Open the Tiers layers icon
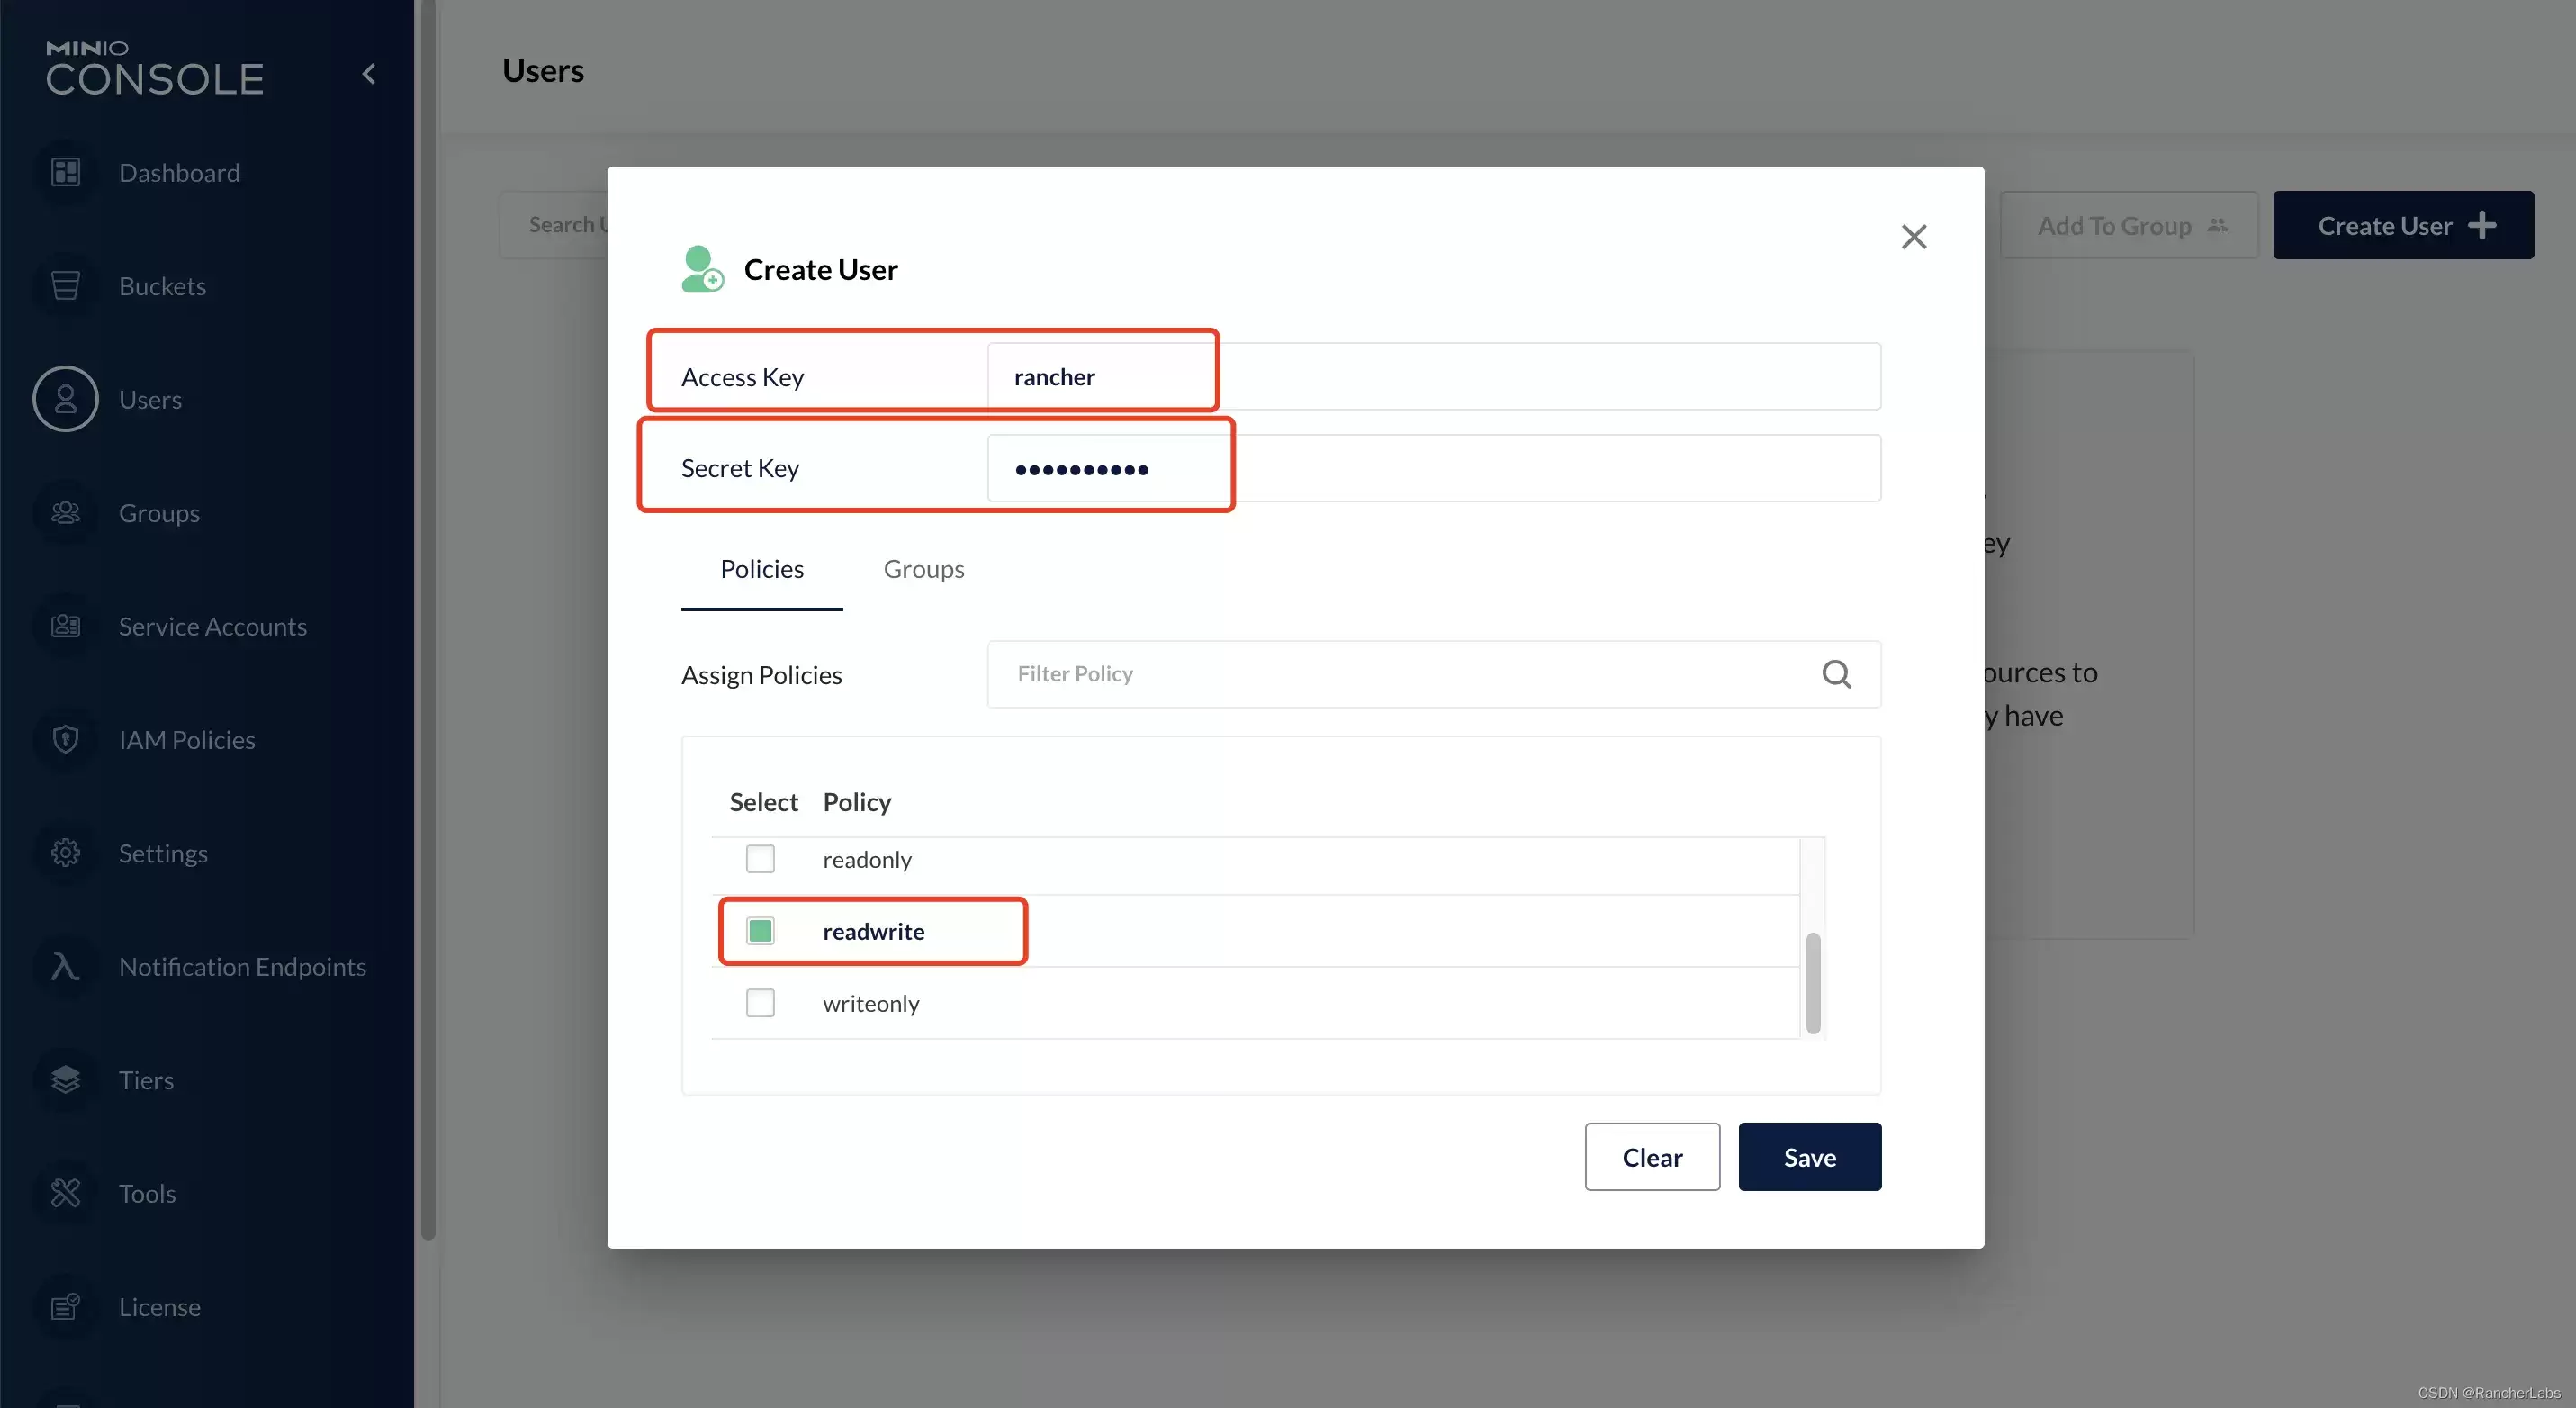The image size is (2576, 1408). [65, 1080]
